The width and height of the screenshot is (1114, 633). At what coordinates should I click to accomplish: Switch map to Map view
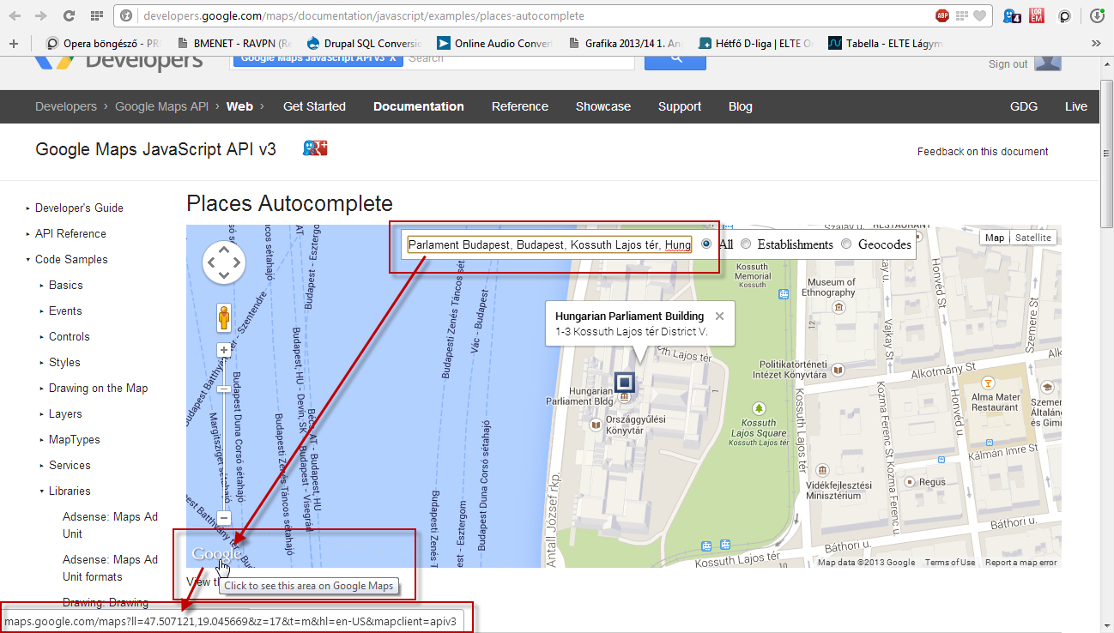(995, 238)
